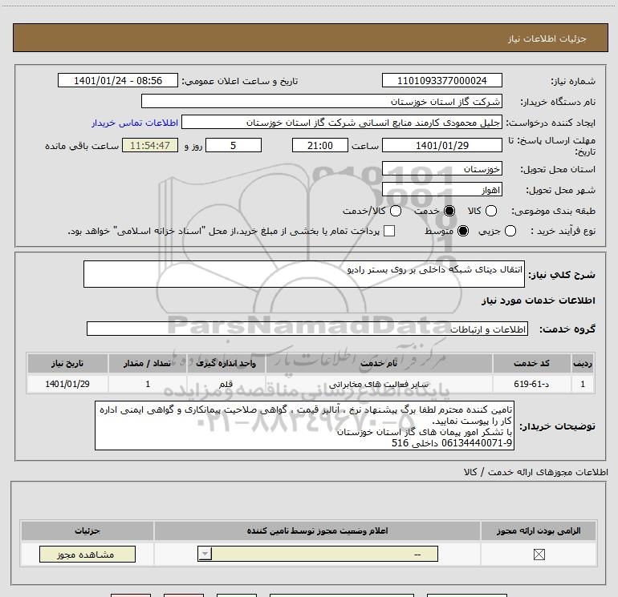Toggle the Islamic treasury payment checkbox
The width and height of the screenshot is (618, 597).
click(389, 231)
